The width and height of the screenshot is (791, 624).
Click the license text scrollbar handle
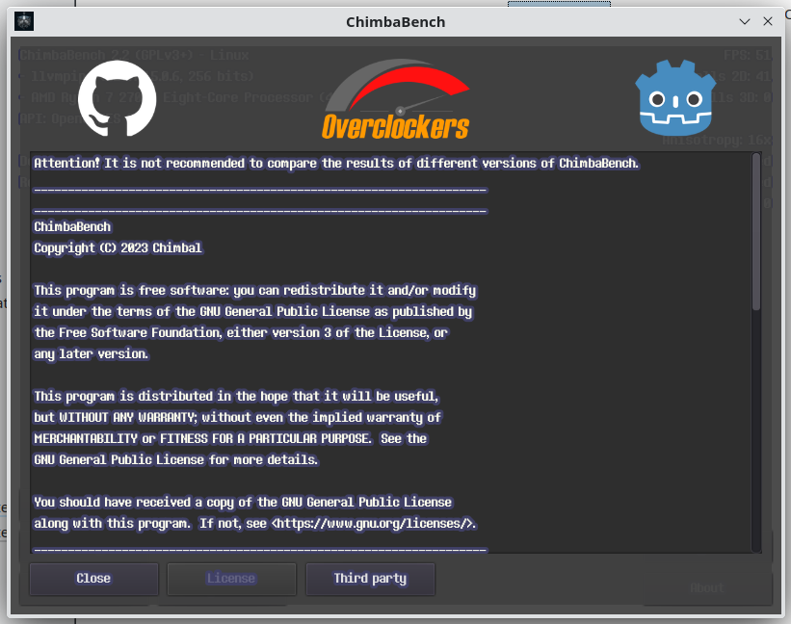click(x=755, y=232)
